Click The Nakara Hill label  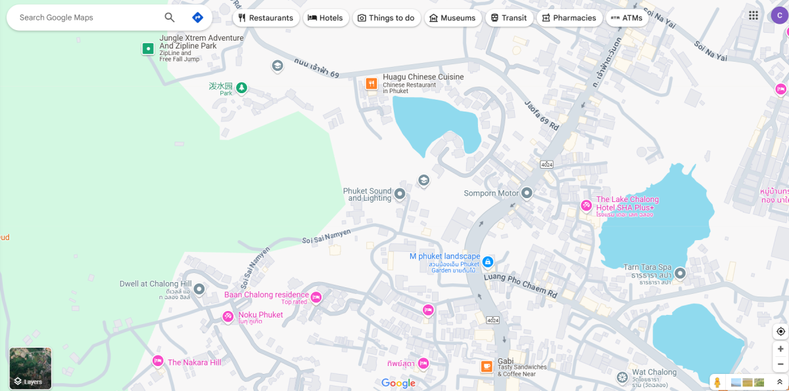click(195, 362)
